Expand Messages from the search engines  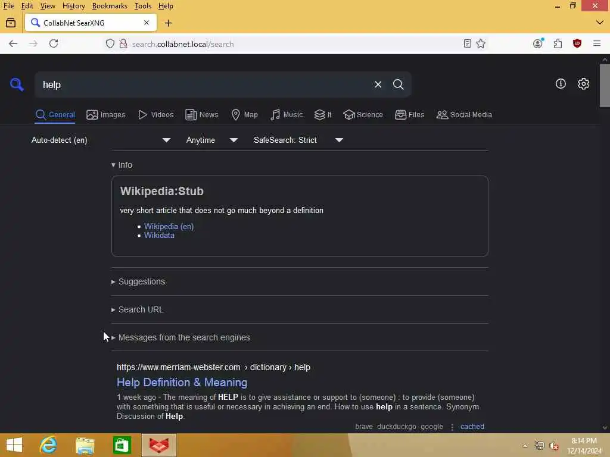click(180, 337)
